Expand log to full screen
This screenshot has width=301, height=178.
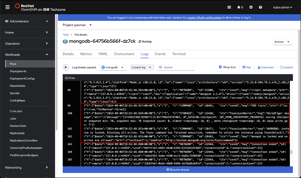pyautogui.click(x=286, y=67)
